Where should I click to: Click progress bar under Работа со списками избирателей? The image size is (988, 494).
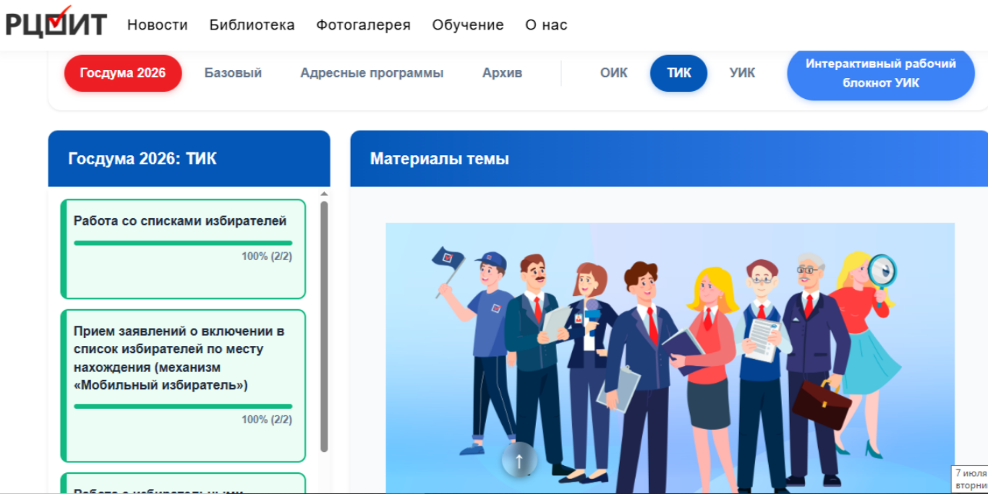[183, 243]
